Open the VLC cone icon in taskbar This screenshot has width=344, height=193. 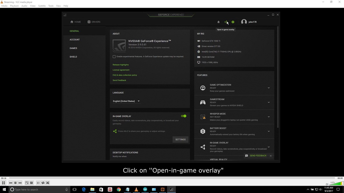pos(136,190)
